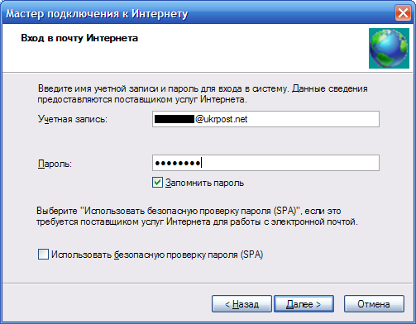Viewport: 416px width, 324px height.
Task: Toggle the Запомнить пароль checkbox
Action: [x=157, y=183]
